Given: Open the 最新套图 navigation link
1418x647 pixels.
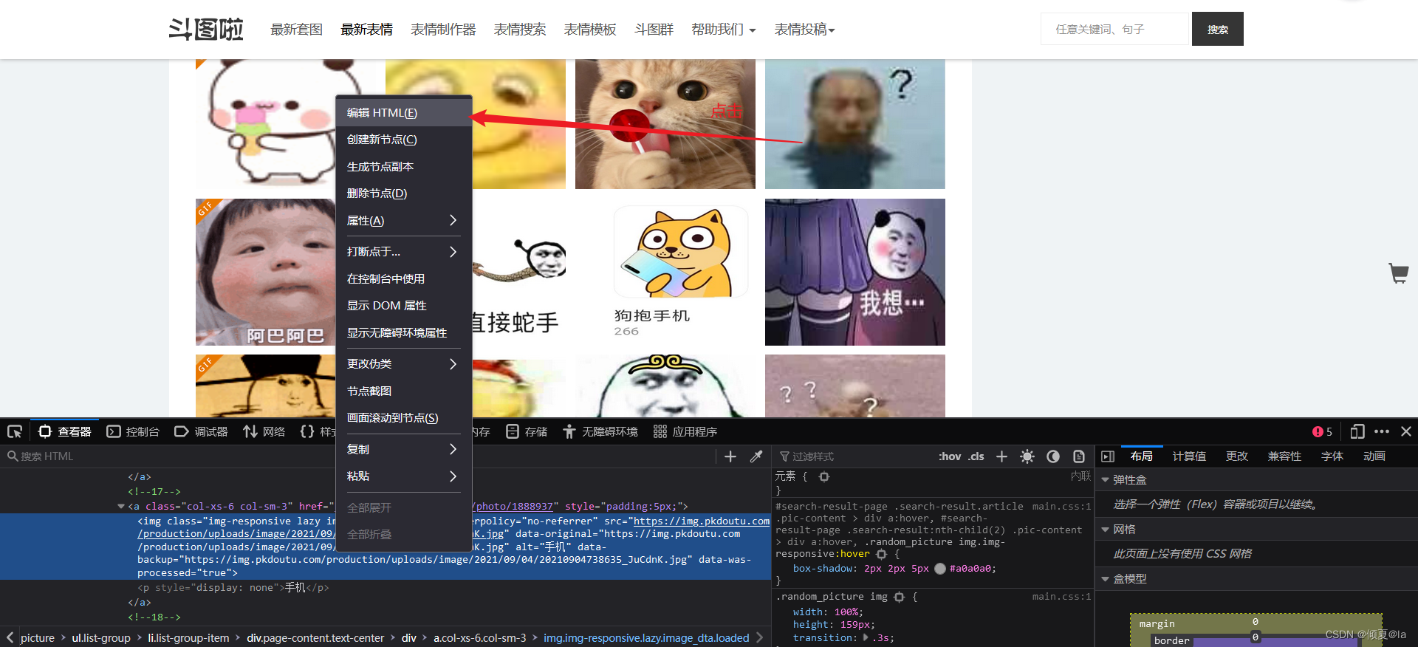Looking at the screenshot, I should point(296,30).
